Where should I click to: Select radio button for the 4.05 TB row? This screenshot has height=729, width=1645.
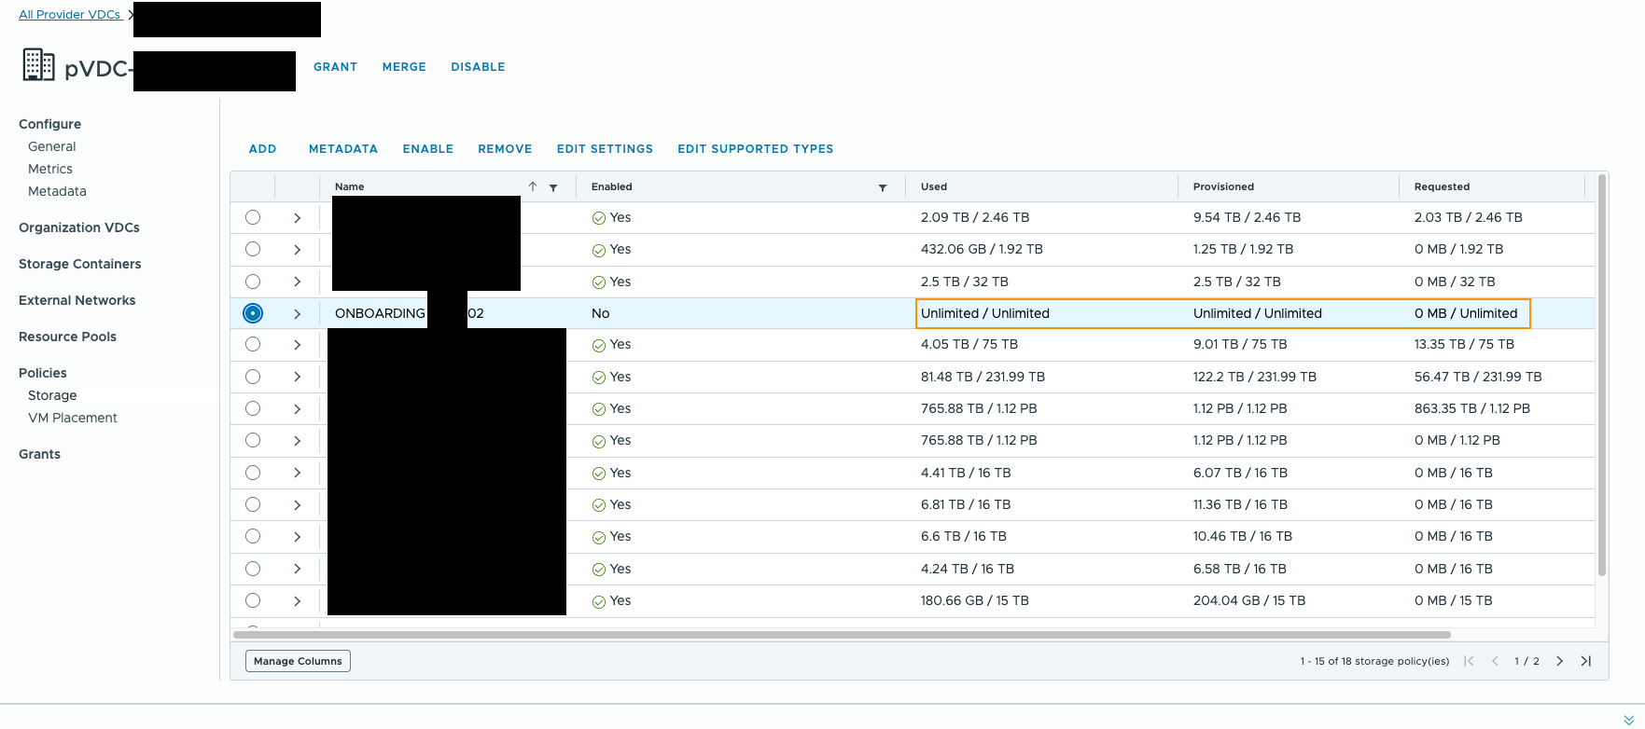point(253,345)
